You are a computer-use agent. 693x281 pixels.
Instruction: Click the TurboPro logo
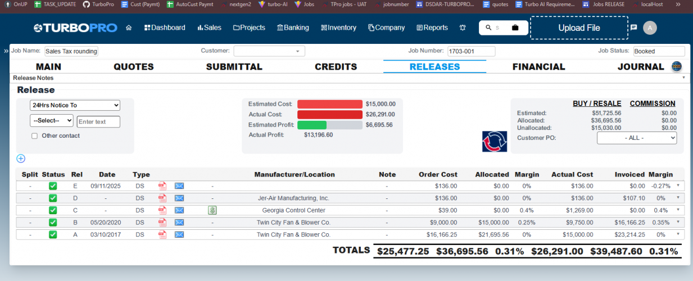point(75,28)
